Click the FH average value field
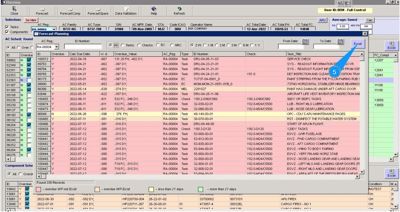This screenshot has width=400, height=212. pos(343,26)
